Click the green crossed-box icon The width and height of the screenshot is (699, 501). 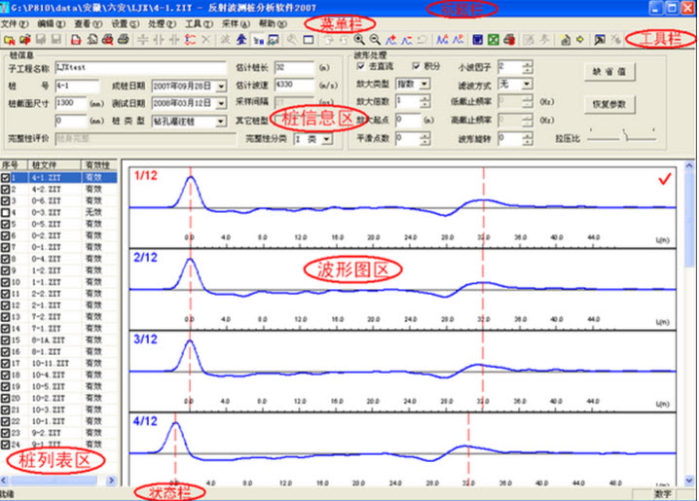point(493,40)
